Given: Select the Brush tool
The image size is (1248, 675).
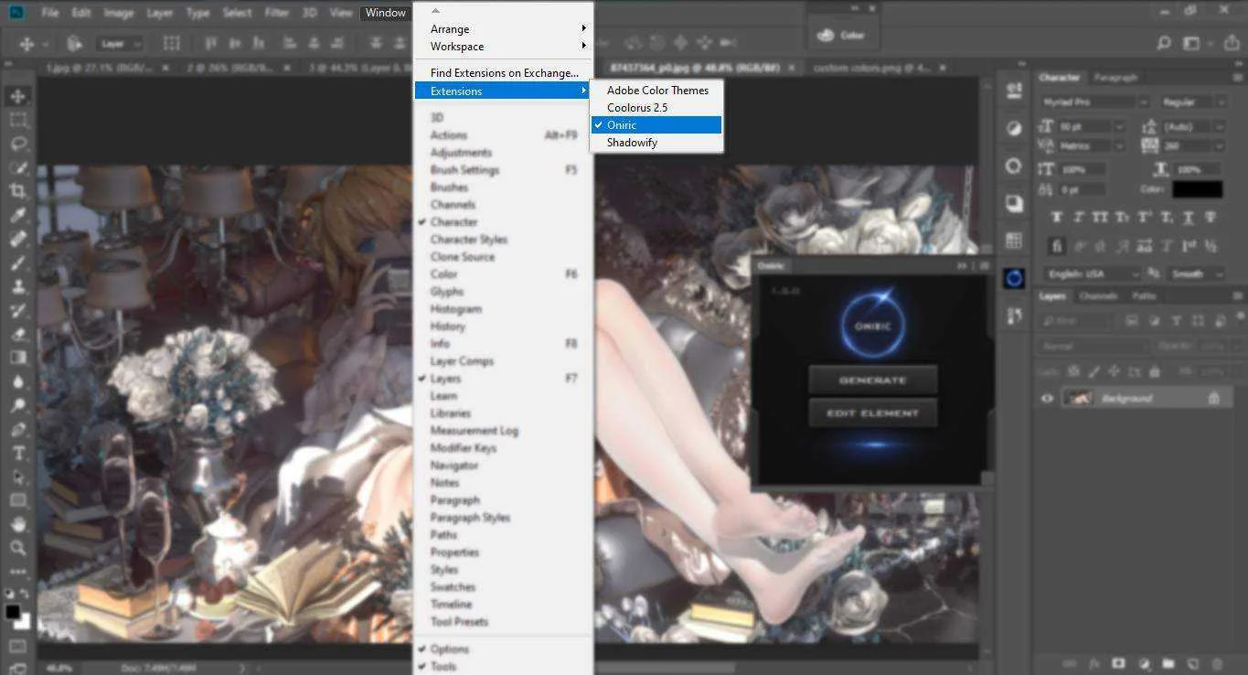Looking at the screenshot, I should pos(17,262).
